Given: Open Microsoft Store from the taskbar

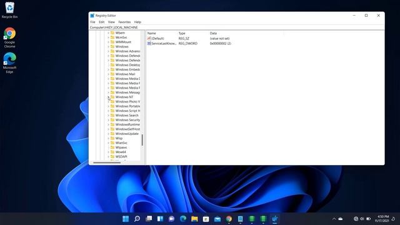Looking at the screenshot, I should click(206, 219).
